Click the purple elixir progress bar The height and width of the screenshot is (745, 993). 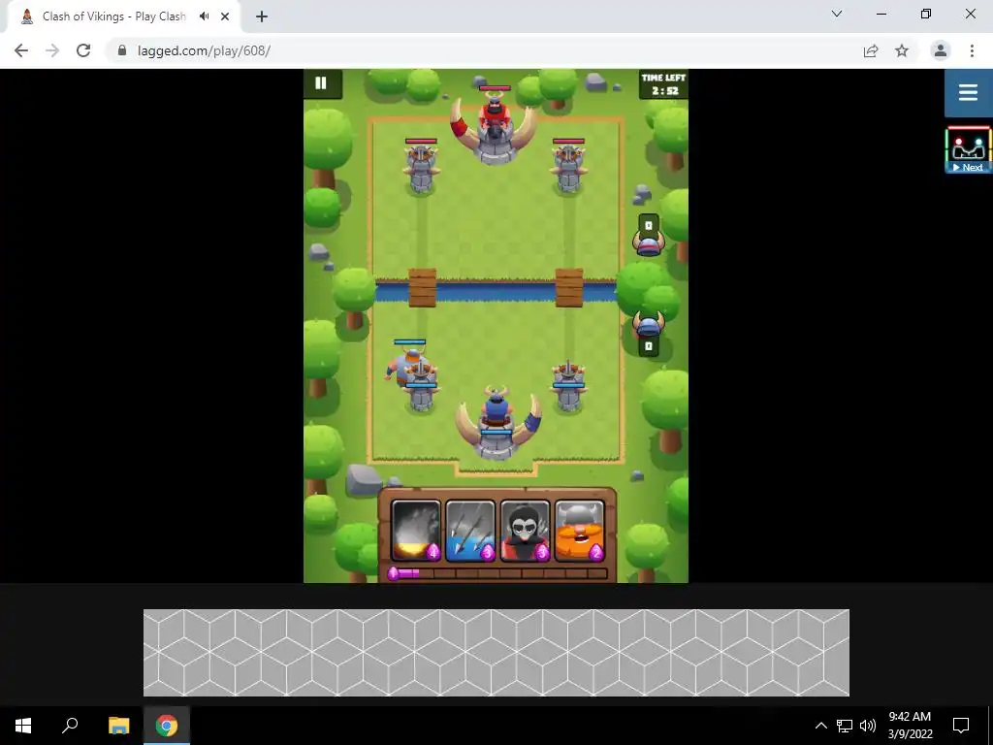coord(497,573)
